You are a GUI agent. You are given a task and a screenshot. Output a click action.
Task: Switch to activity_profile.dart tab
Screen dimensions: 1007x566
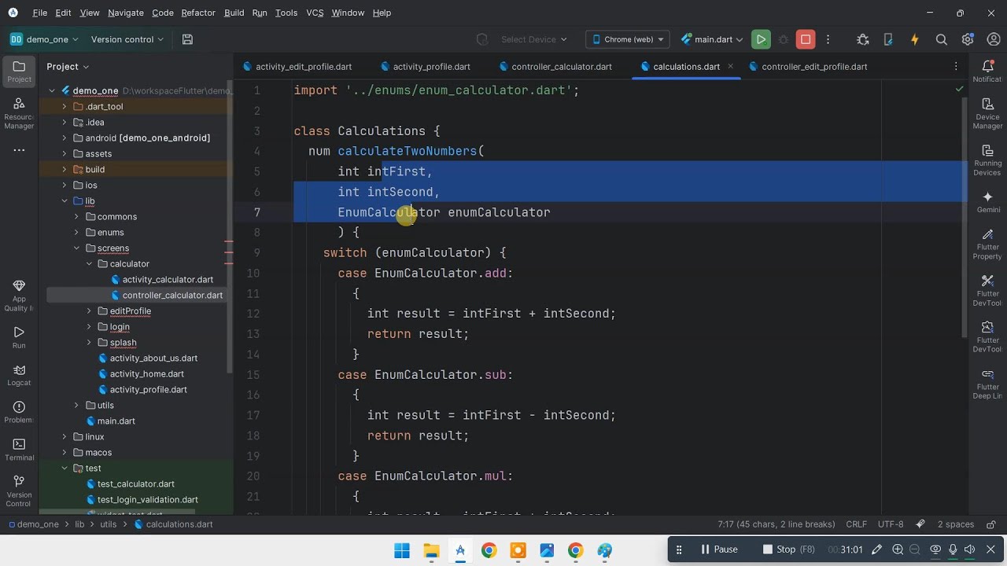[x=425, y=67]
